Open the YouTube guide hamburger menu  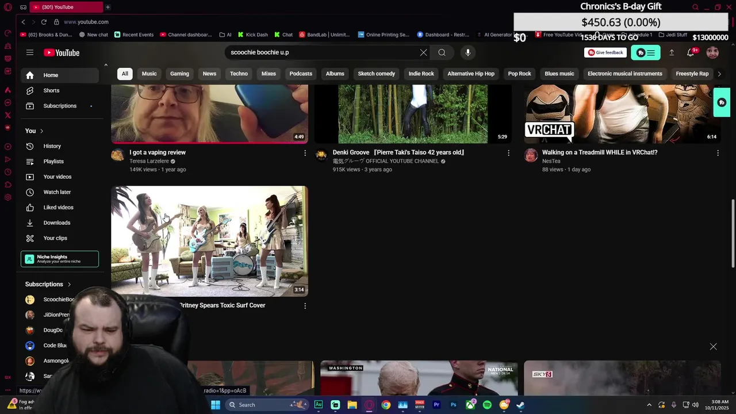point(30,52)
